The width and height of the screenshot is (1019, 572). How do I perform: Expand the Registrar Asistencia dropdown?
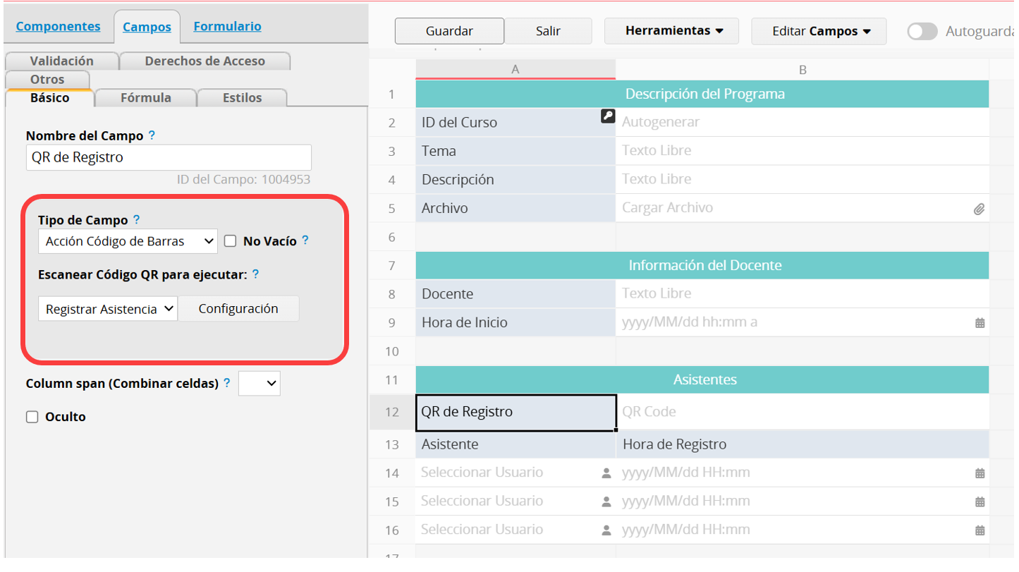pyautogui.click(x=108, y=309)
